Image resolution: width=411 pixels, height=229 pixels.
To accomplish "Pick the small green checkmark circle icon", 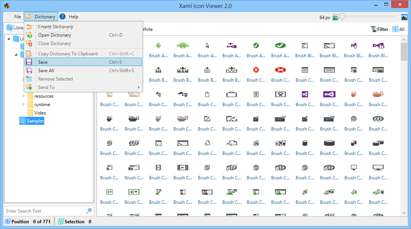I will point(256,45).
